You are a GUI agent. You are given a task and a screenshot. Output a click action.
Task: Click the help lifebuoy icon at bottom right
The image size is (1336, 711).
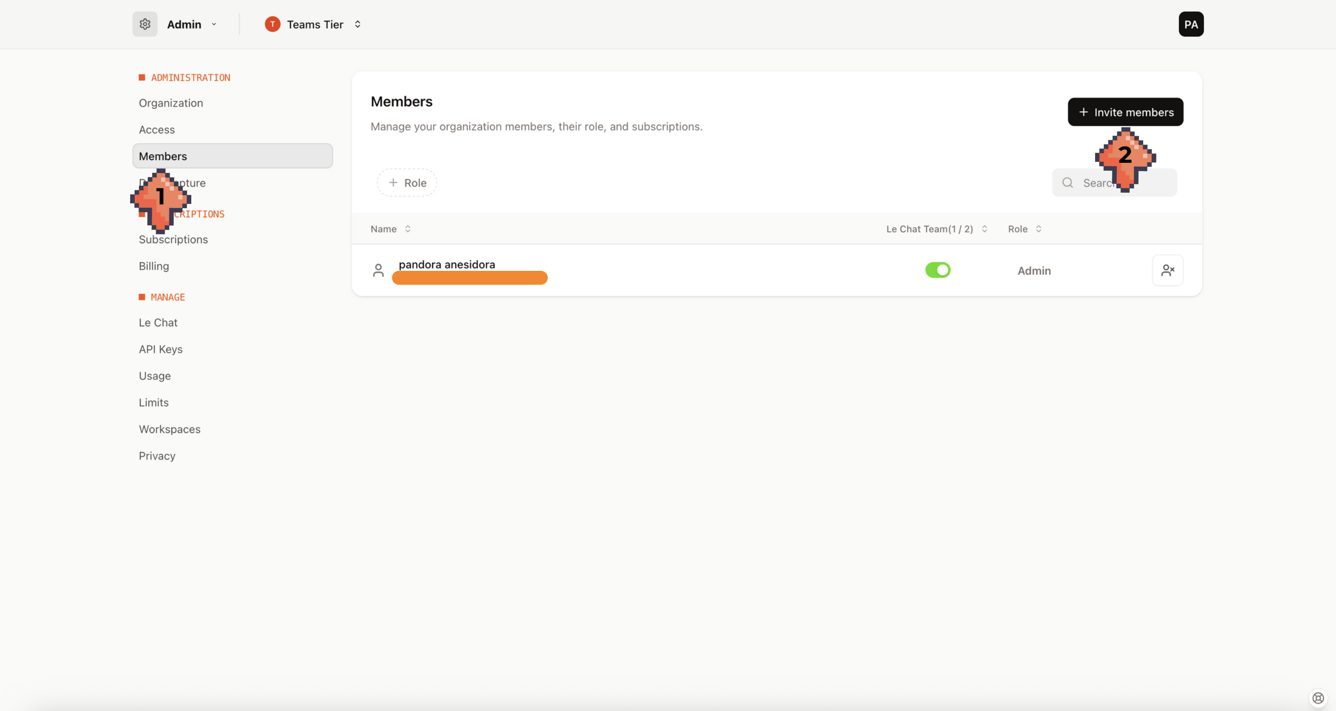[1318, 697]
